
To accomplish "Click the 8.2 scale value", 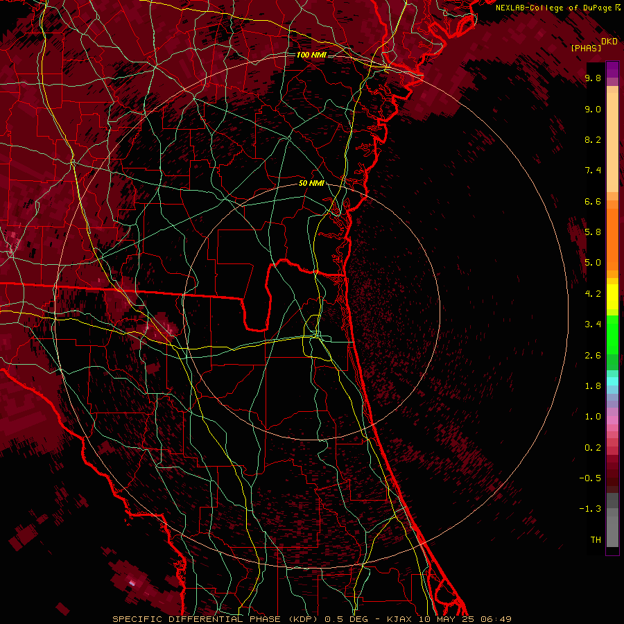I will tap(593, 139).
